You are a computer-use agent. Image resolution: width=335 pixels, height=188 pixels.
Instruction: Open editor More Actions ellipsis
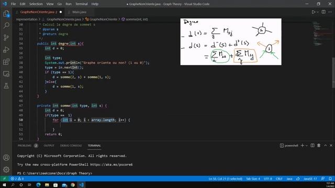click(x=330, y=12)
